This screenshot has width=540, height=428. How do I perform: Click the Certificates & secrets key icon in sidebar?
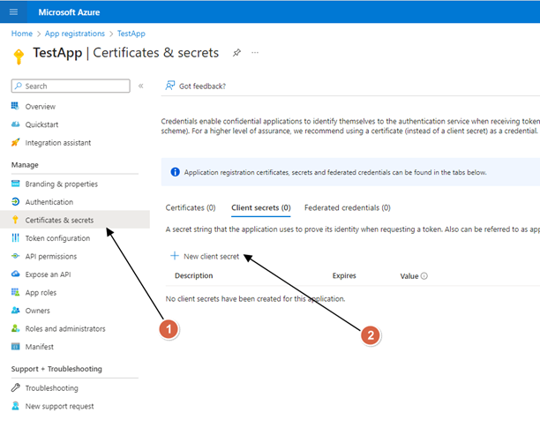tap(15, 220)
